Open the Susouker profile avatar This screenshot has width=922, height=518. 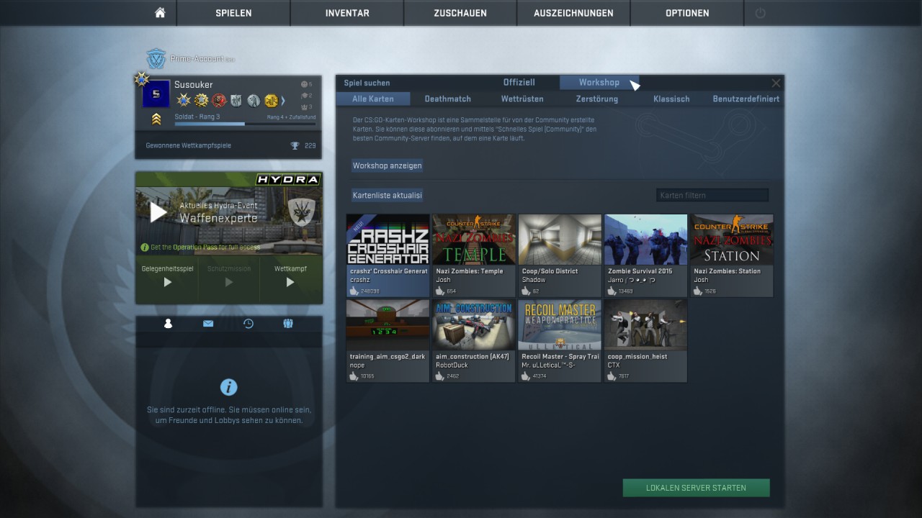156,94
